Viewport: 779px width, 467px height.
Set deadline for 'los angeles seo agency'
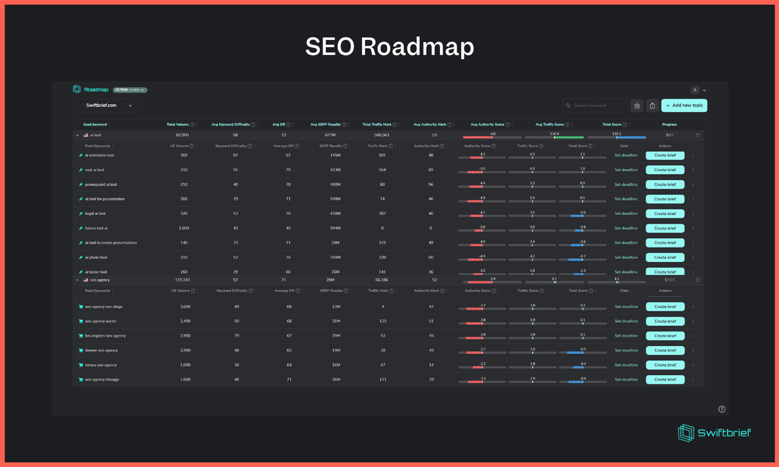tap(626, 336)
